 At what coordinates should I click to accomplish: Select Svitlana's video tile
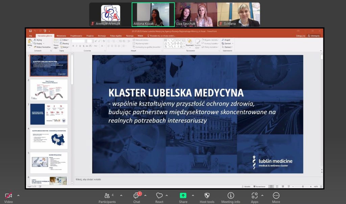239,15
